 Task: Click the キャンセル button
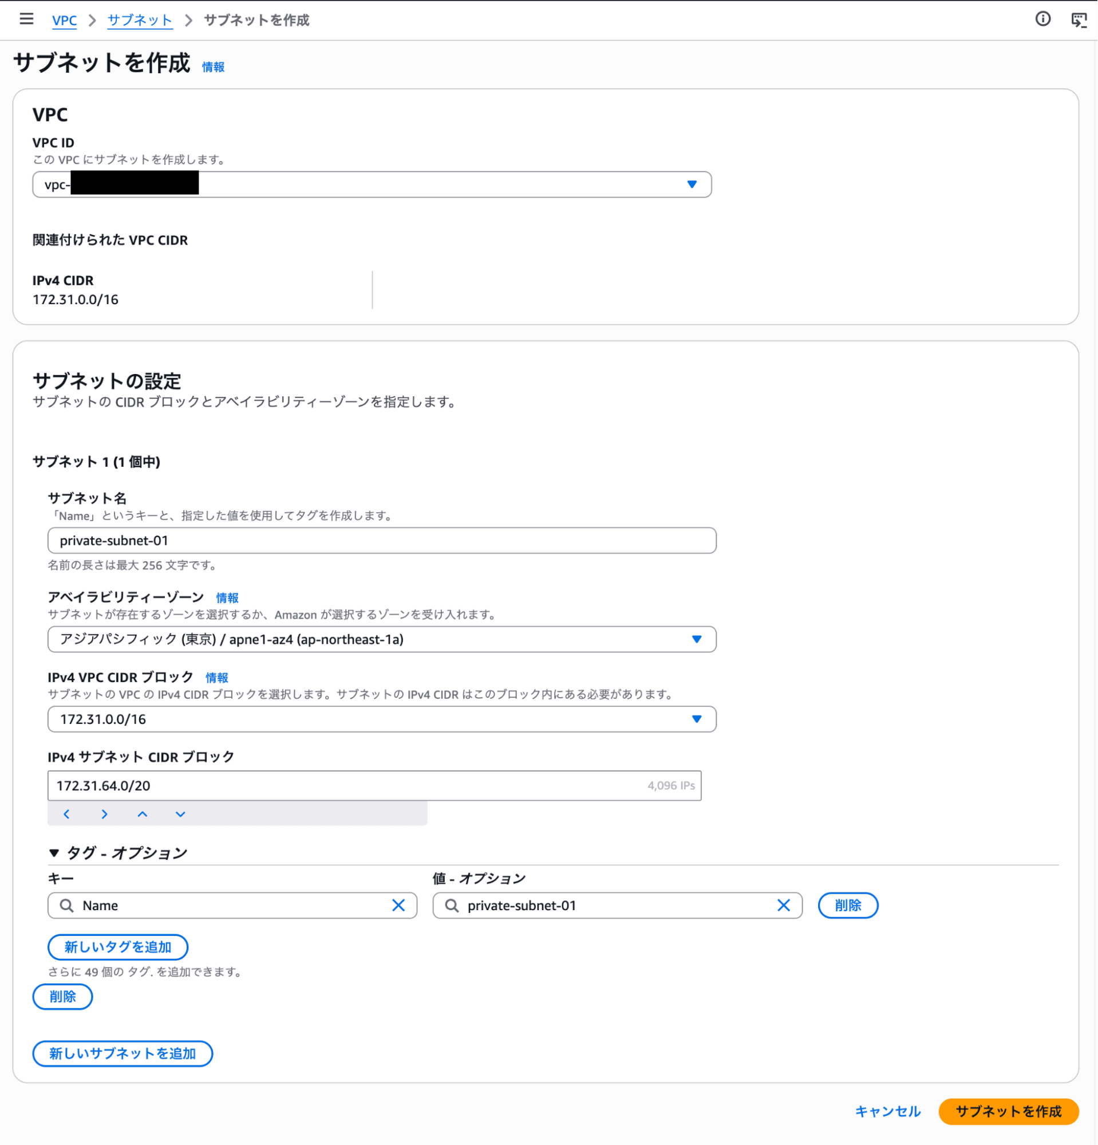(x=887, y=1111)
